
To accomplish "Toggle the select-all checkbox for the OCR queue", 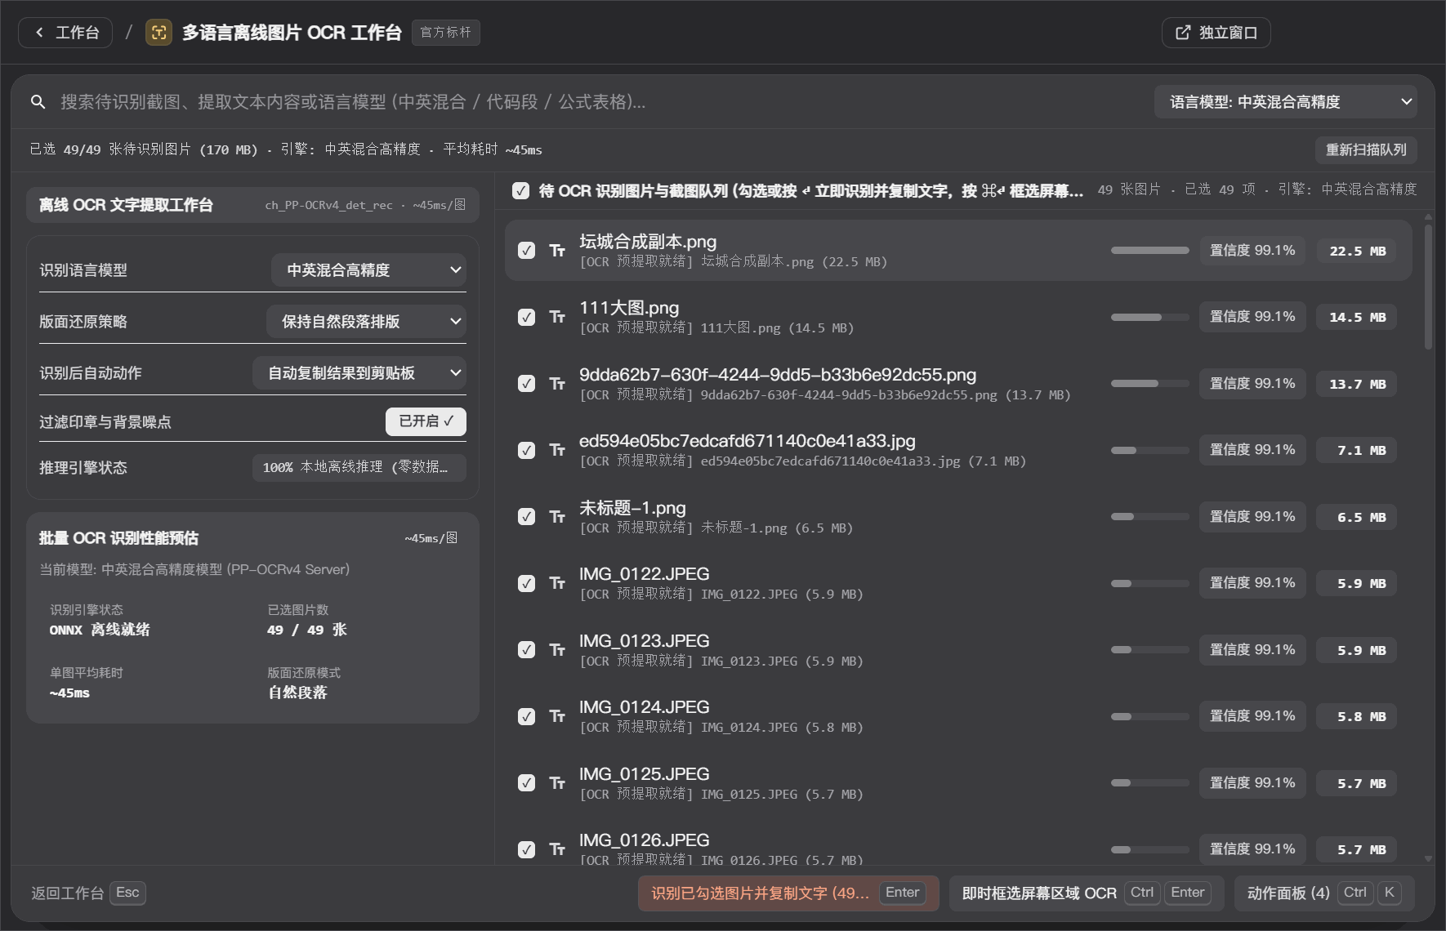I will (520, 190).
